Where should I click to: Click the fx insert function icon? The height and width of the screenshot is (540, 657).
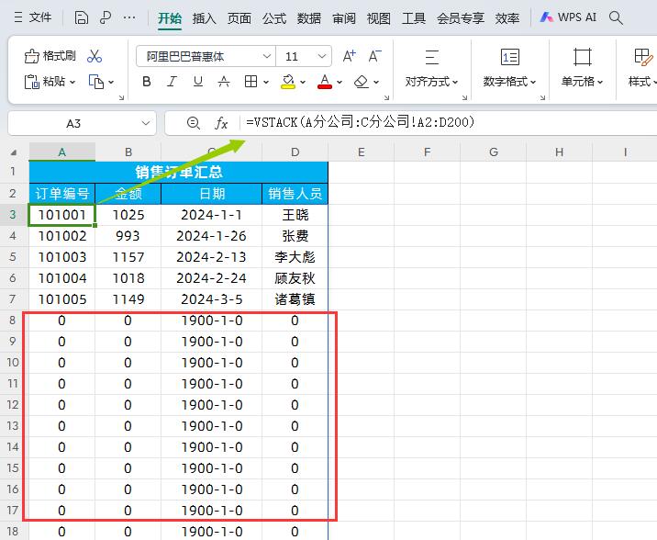221,123
